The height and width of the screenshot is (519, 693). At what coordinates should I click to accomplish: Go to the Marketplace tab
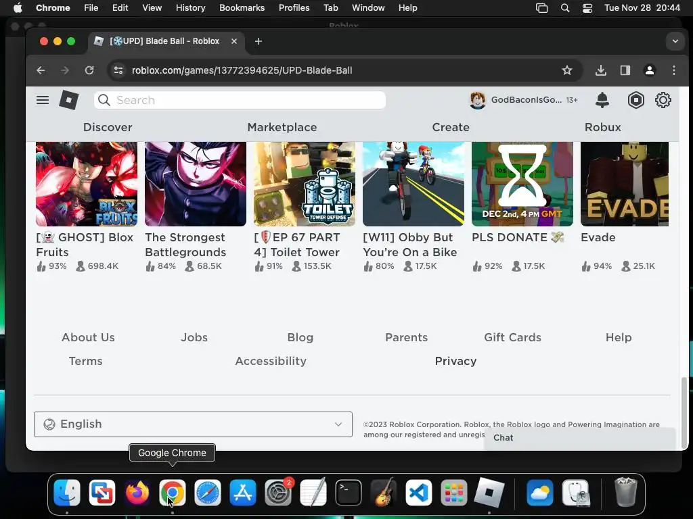(282, 127)
